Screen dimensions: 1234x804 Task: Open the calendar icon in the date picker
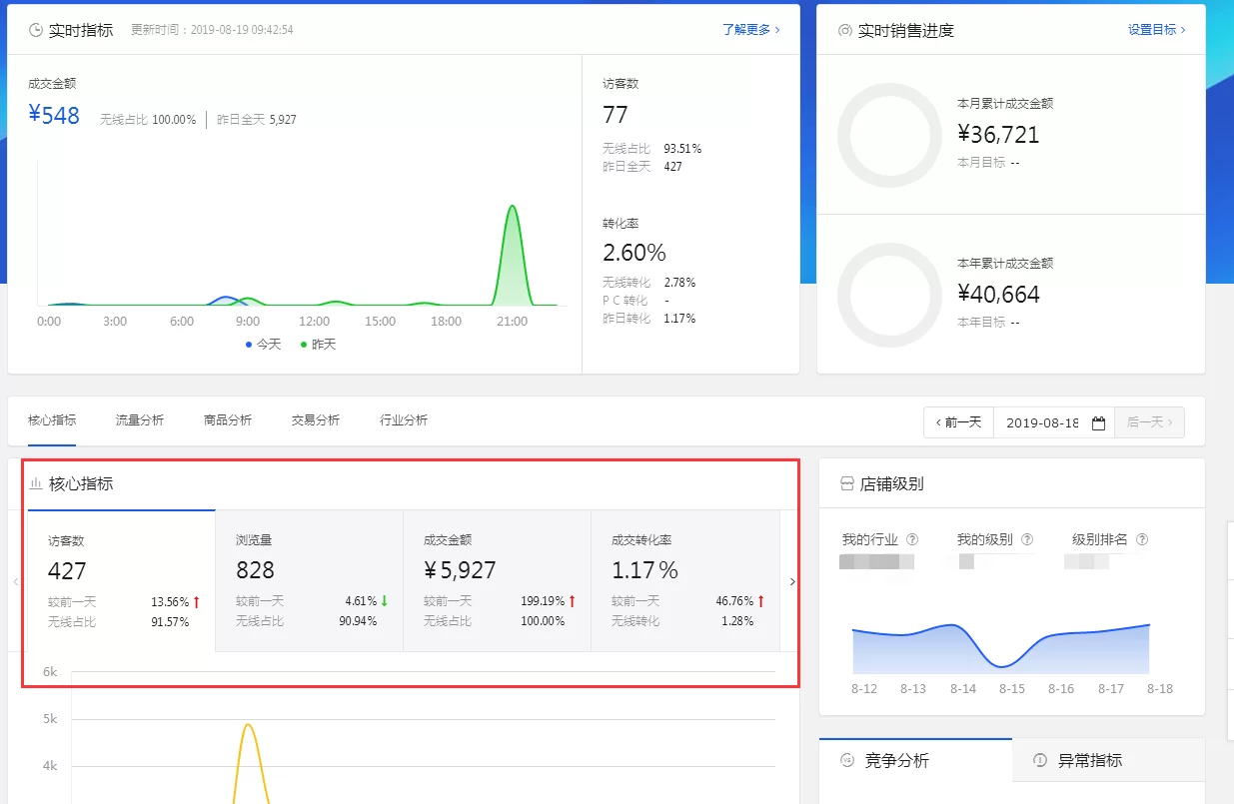(1098, 422)
